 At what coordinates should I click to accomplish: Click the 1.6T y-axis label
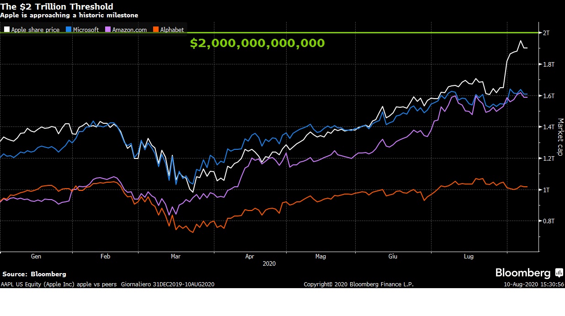click(x=548, y=96)
